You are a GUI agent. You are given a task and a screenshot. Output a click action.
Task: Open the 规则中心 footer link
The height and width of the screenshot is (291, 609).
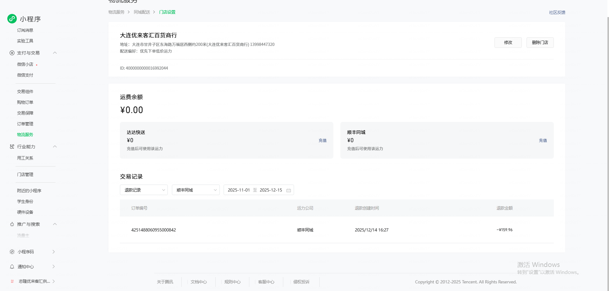coord(232,282)
